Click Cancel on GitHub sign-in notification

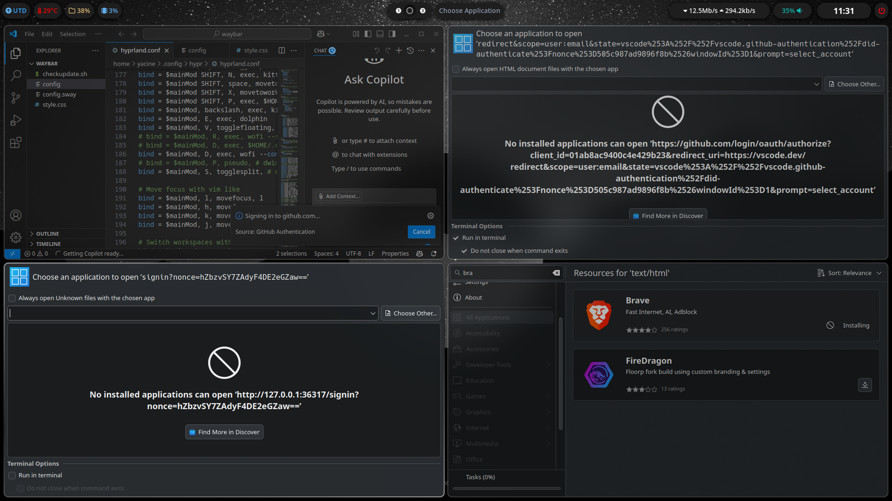click(421, 232)
